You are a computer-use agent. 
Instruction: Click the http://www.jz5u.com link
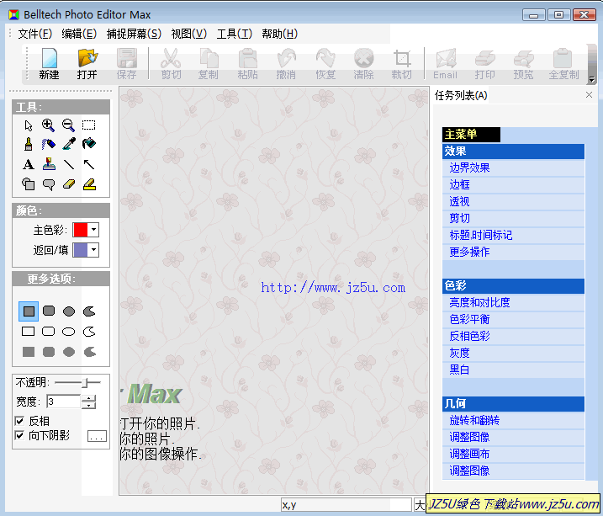(333, 287)
